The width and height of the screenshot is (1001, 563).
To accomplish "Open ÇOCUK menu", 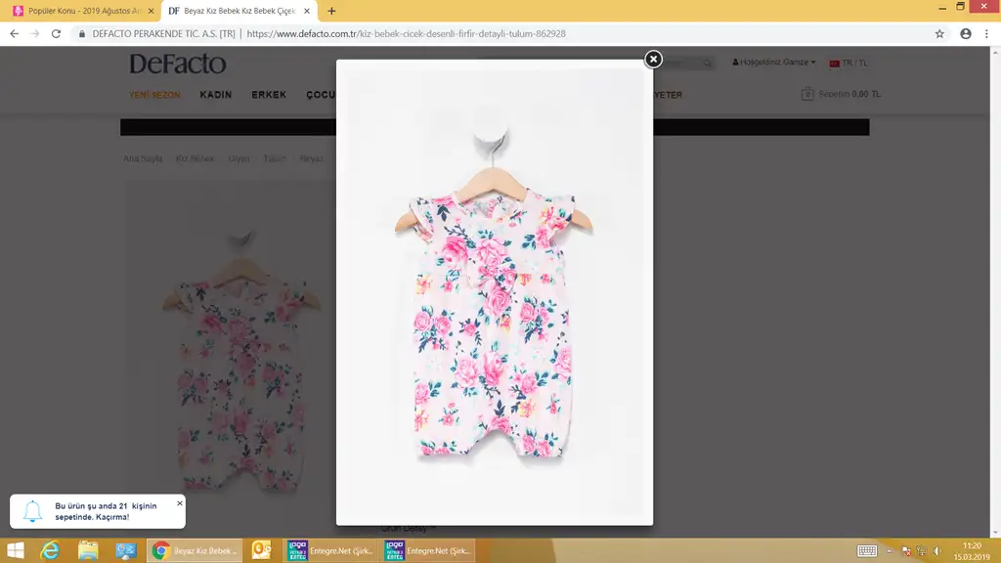I will (321, 95).
